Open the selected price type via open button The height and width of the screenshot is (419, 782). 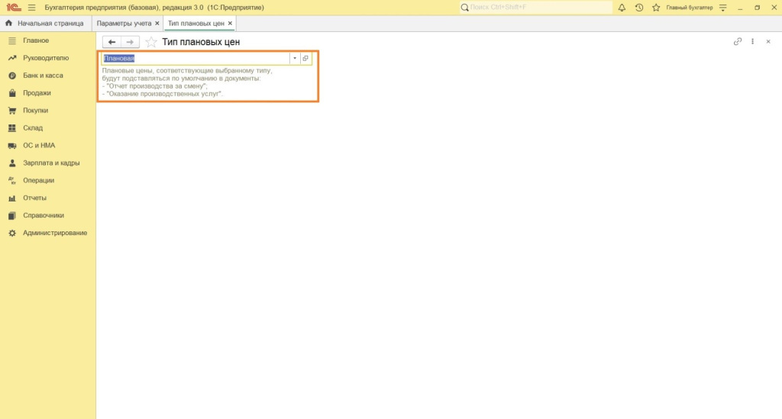click(x=305, y=59)
